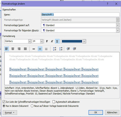Click the font name field 'Century'

[x=16, y=41]
